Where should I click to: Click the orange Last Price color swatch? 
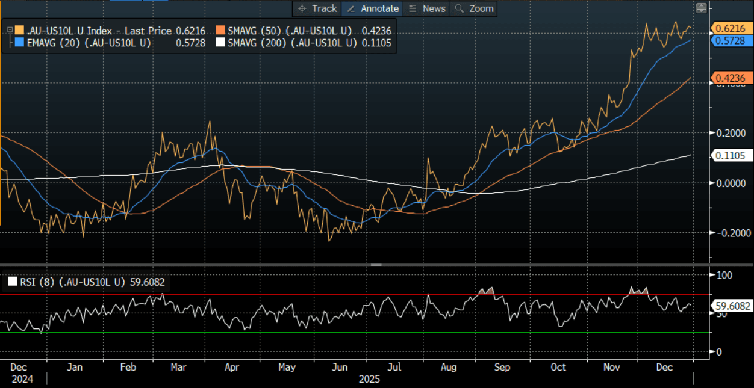[19, 31]
